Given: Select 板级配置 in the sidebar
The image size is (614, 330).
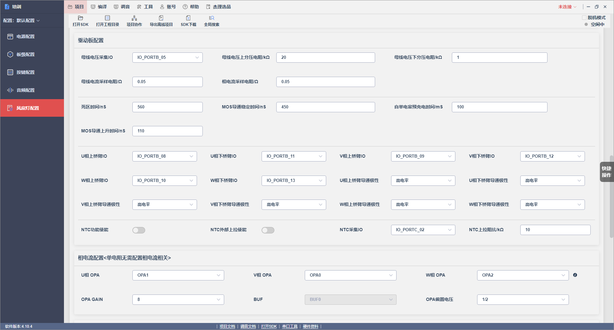Looking at the screenshot, I should [32, 54].
